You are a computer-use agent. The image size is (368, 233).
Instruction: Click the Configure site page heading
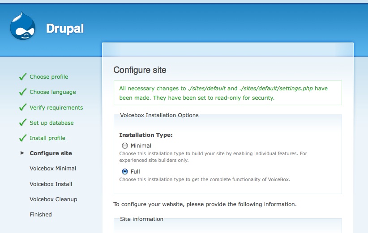click(x=140, y=70)
